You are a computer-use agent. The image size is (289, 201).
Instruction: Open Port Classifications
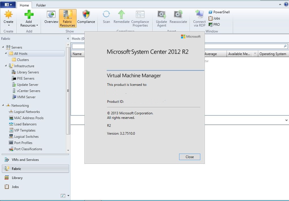pos(25,149)
